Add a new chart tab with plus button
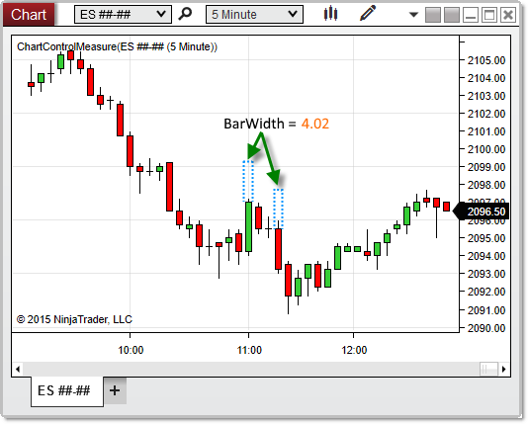The width and height of the screenshot is (528, 424). 115,390
